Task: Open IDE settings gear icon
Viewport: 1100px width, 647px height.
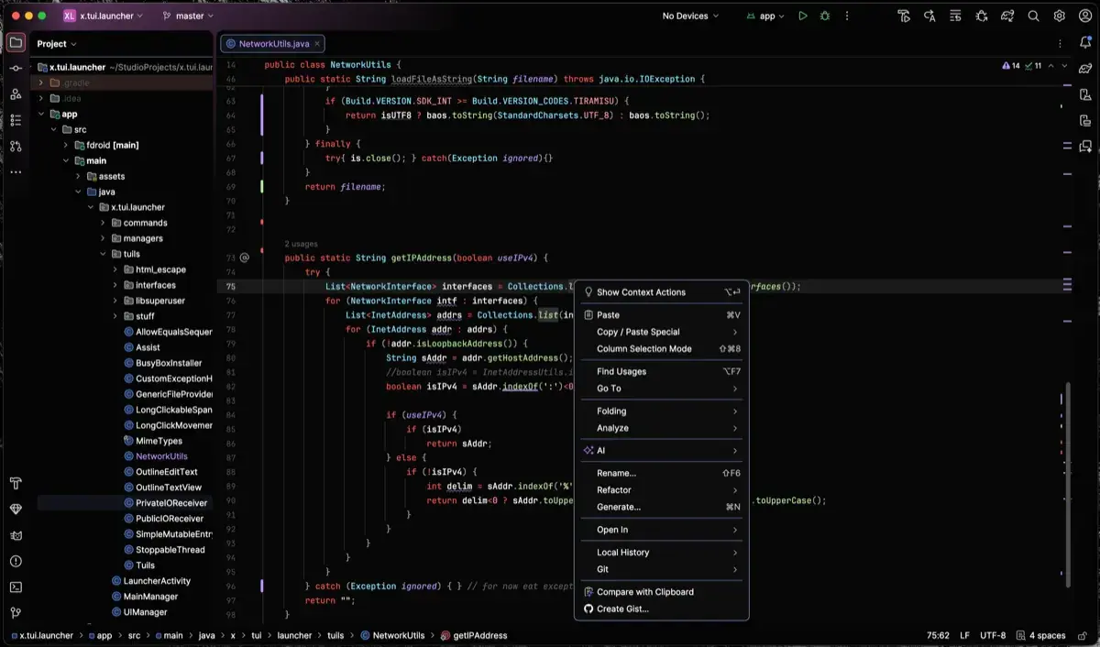Action: tap(1059, 16)
